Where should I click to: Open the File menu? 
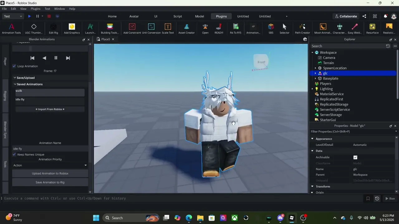click(4, 9)
